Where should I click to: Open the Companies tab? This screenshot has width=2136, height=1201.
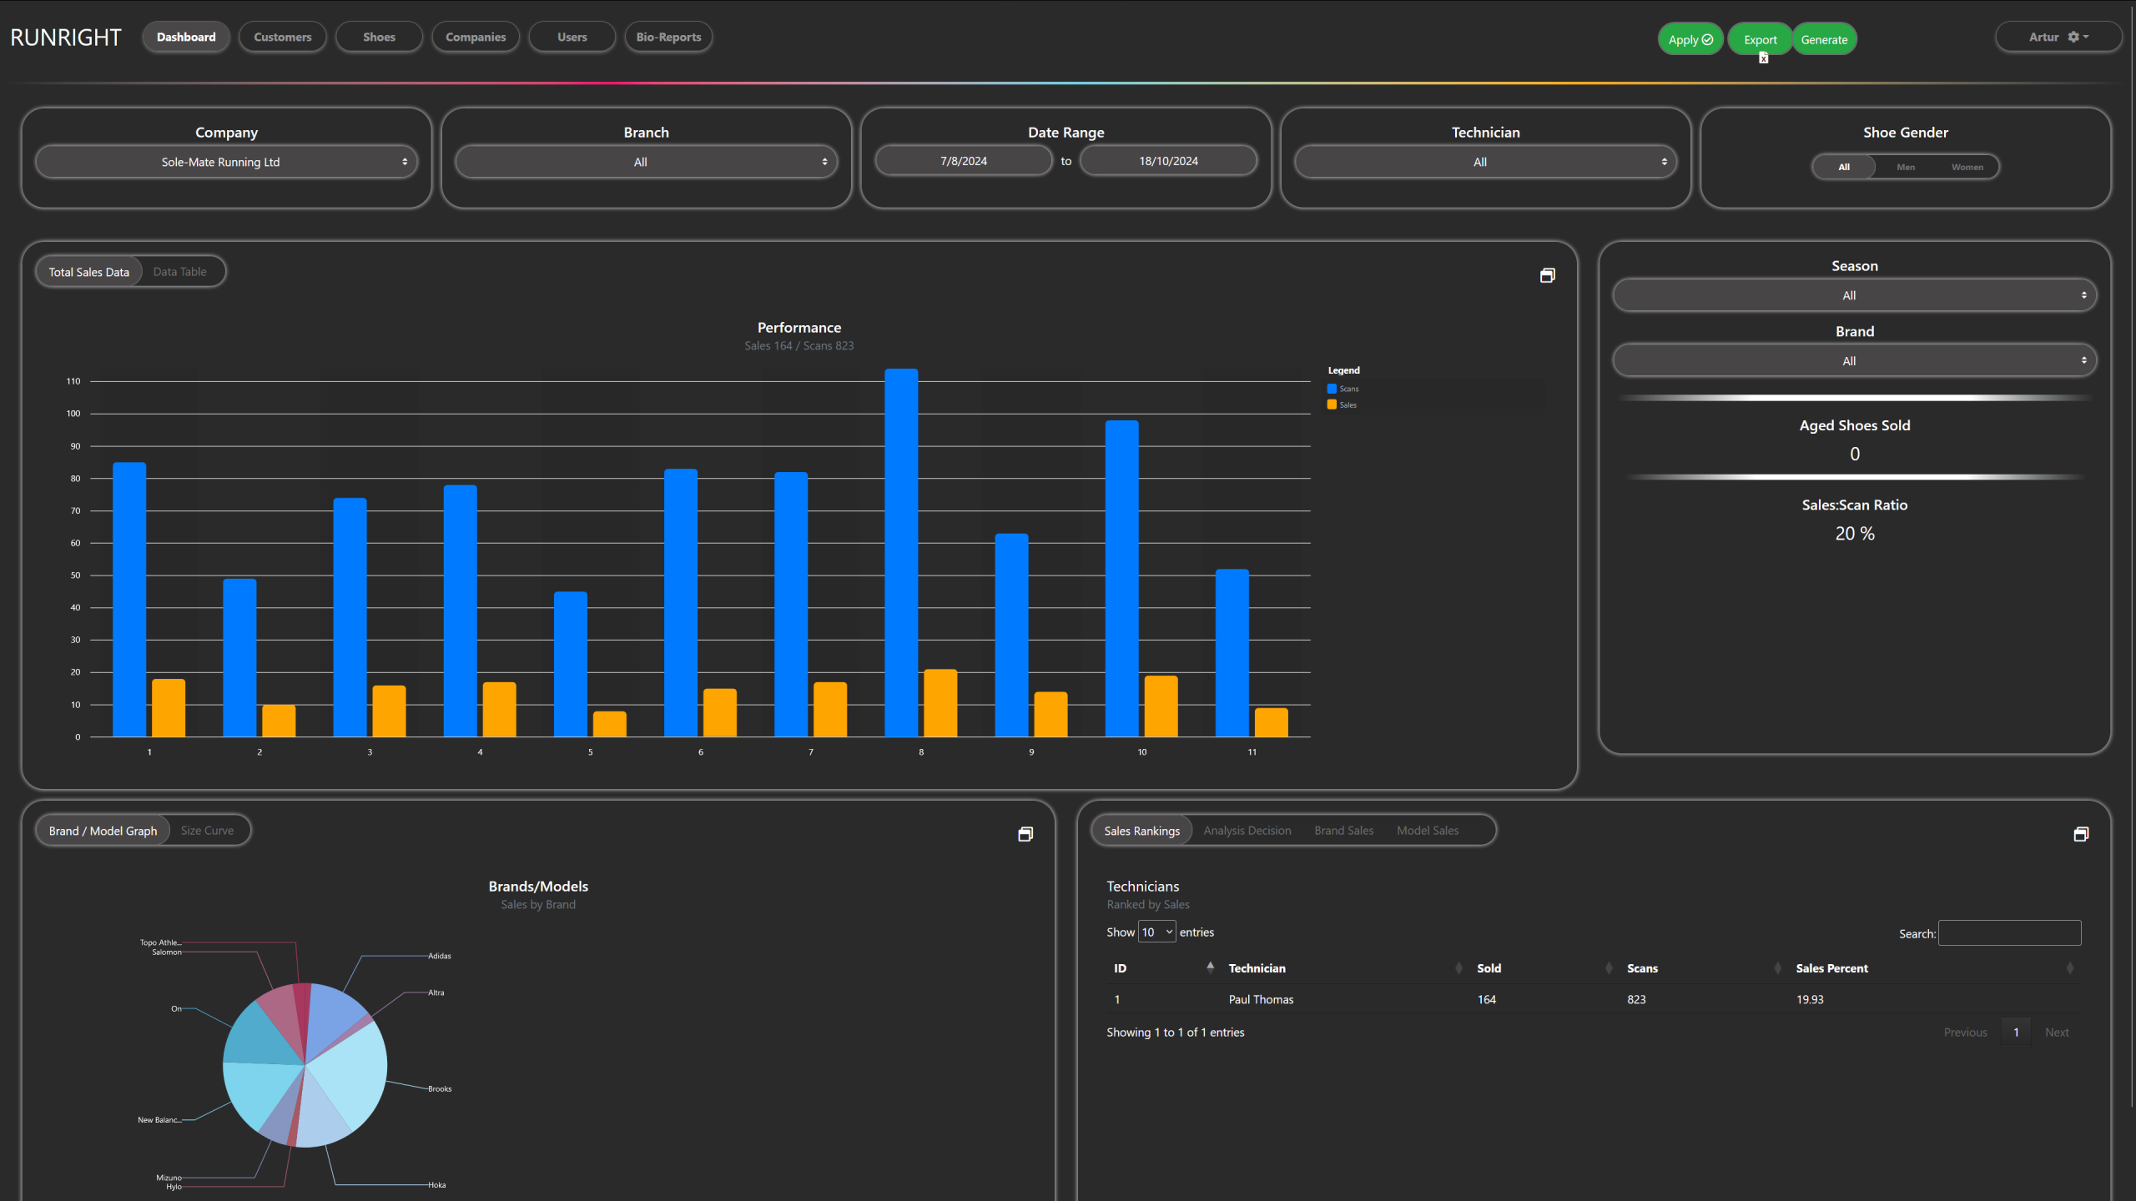476,37
